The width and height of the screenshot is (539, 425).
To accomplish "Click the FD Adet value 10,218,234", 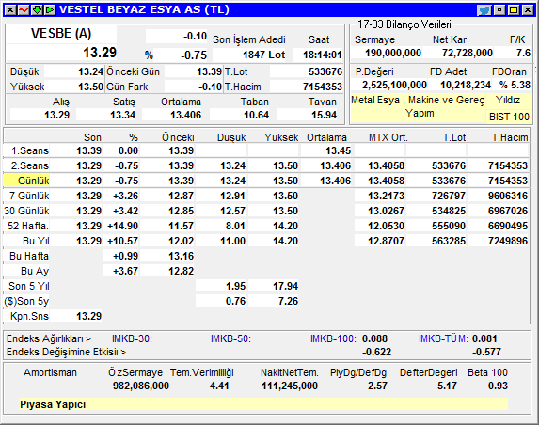I will click(x=466, y=85).
